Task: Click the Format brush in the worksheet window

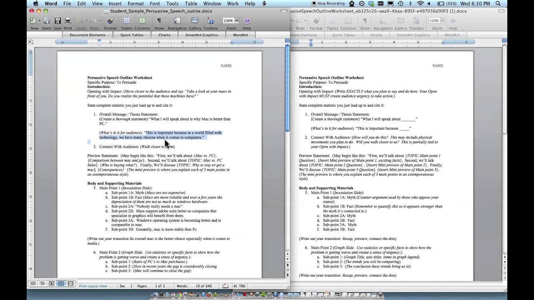Action: pos(316,21)
